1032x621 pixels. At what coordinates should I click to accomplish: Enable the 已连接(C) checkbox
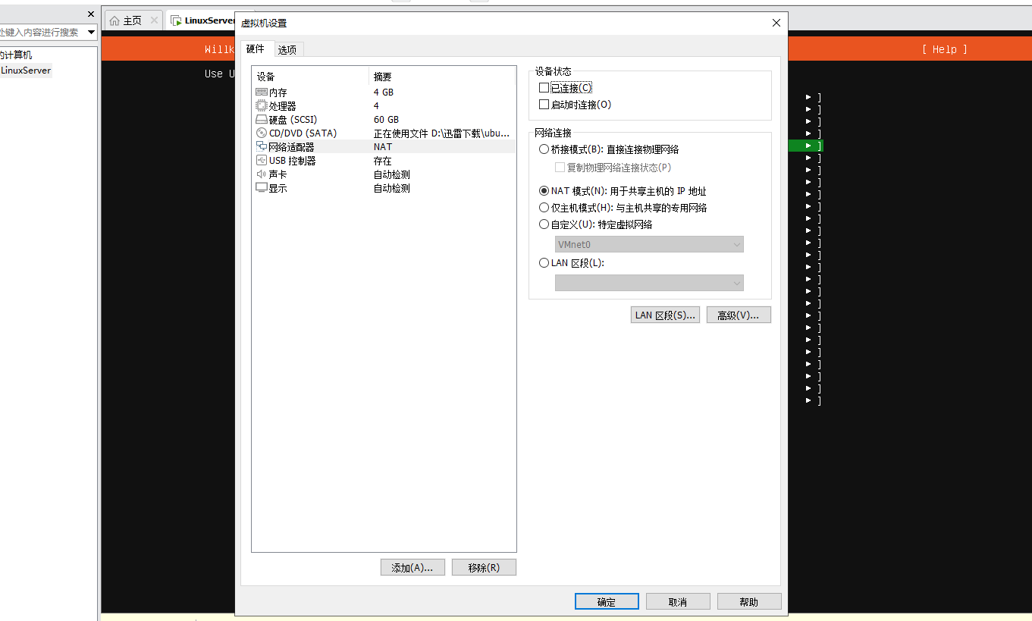(544, 88)
